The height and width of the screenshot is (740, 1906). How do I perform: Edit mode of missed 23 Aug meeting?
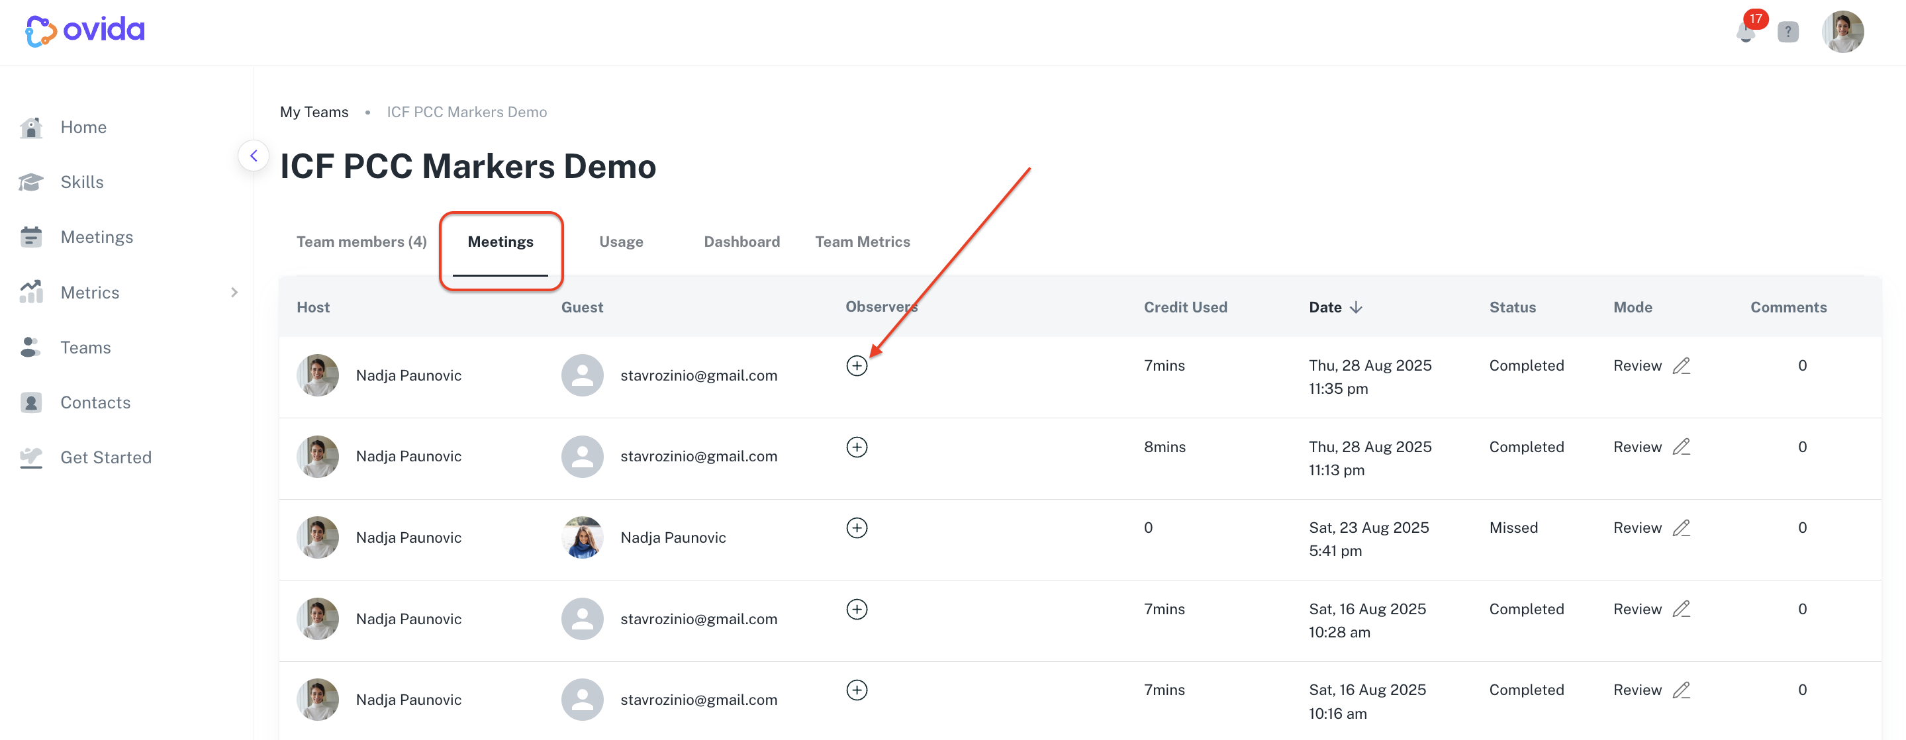point(1681,528)
